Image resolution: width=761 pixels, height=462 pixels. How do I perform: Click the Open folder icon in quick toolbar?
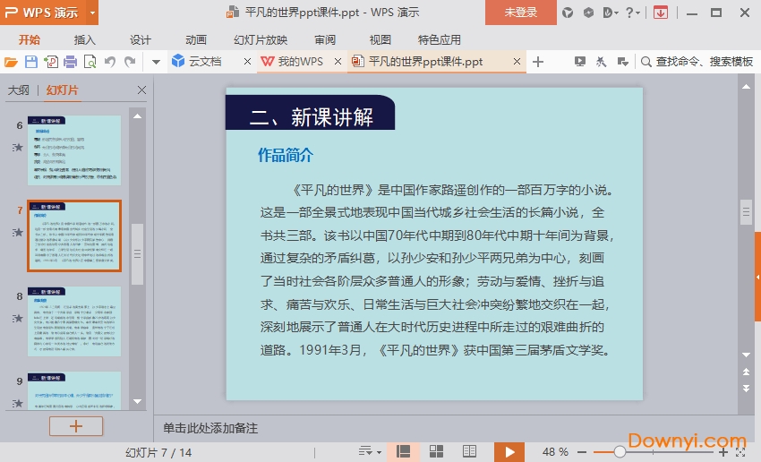(11, 62)
